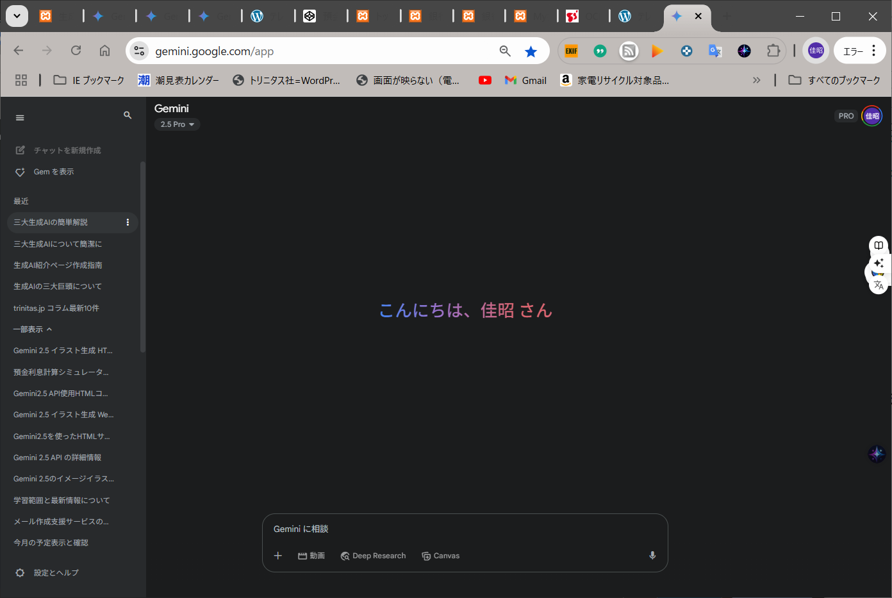892x598 pixels.
Task: Open the 2.5 Pro model selector dropdown
Action: pyautogui.click(x=178, y=124)
